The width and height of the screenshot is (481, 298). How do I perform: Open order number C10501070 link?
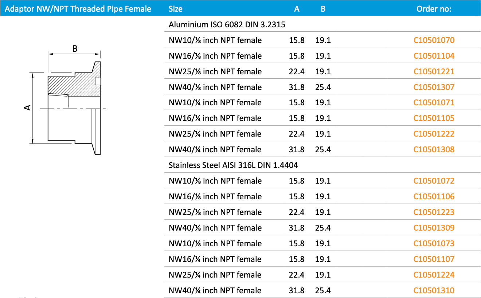[434, 40]
